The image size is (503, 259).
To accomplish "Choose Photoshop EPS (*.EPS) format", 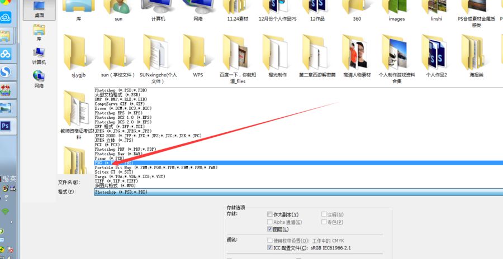I will [x=298, y=113].
